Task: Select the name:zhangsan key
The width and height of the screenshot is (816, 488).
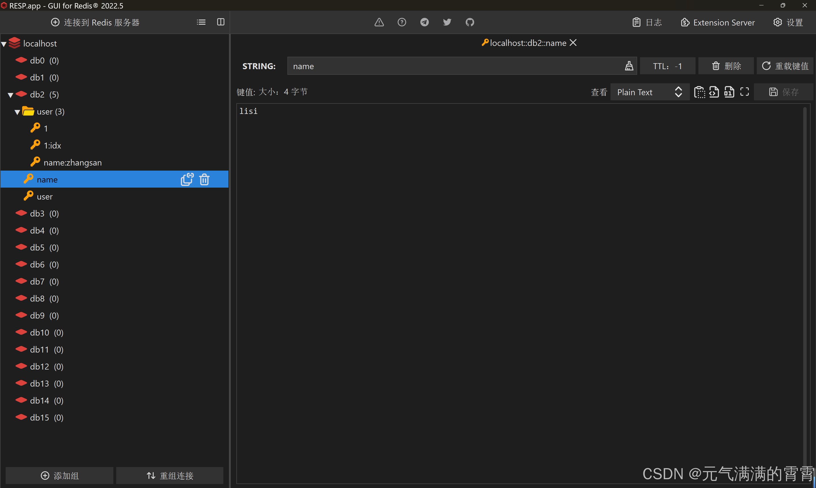Action: [72, 163]
